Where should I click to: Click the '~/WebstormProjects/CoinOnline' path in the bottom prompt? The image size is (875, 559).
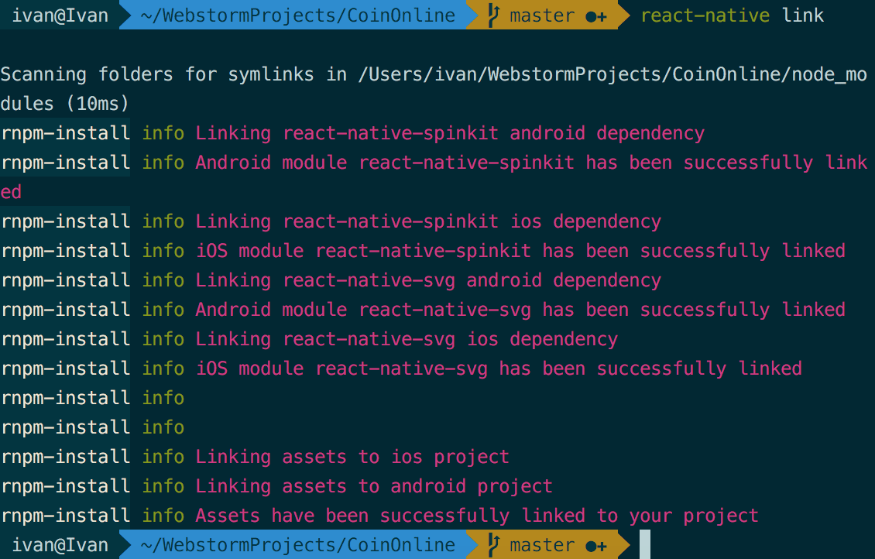click(x=298, y=545)
